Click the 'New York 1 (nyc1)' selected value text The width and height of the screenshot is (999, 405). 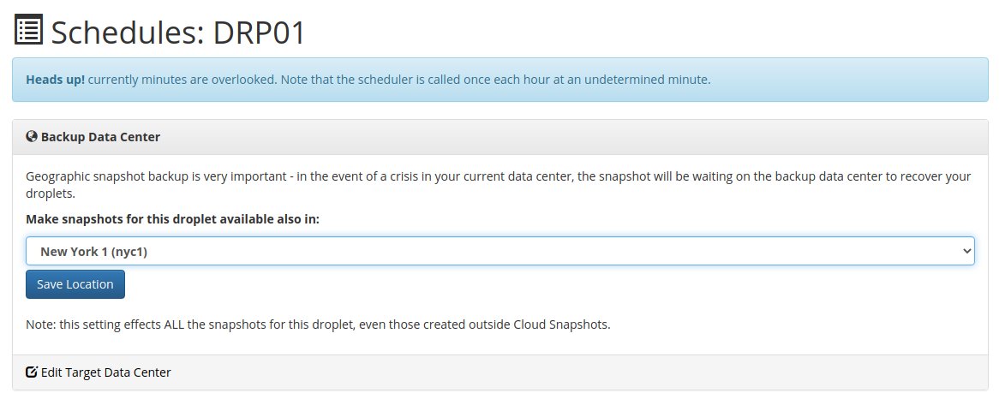93,252
